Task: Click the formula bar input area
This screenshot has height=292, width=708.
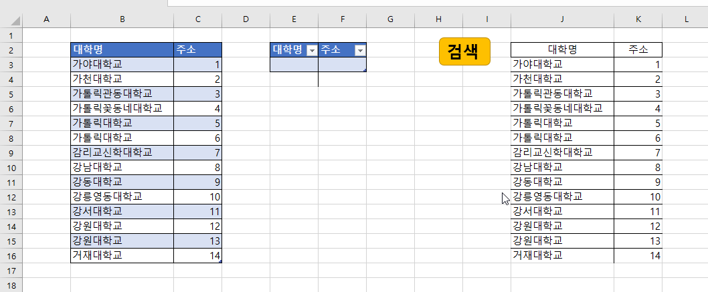Action: 438,3
